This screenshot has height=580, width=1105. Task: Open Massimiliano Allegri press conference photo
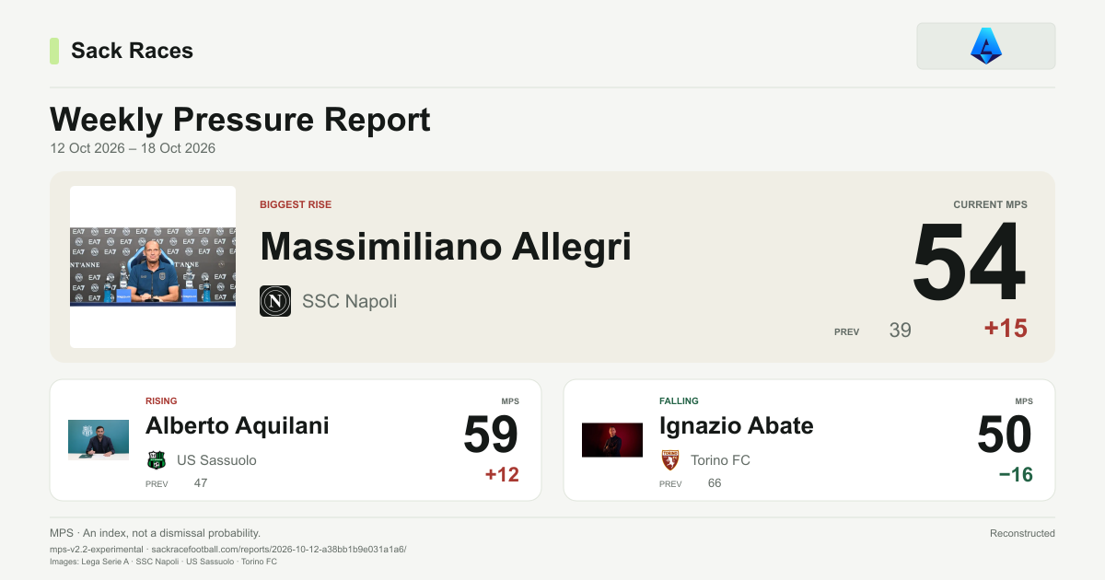153,267
